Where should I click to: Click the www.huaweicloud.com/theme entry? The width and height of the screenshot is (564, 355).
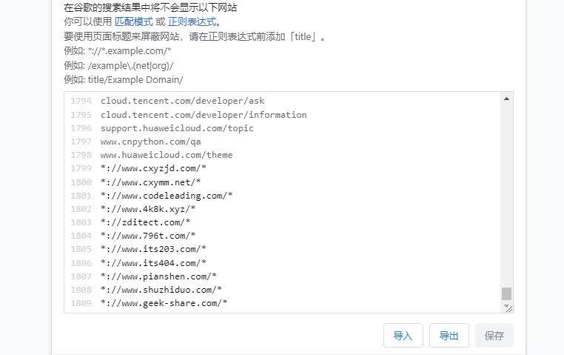pyautogui.click(x=167, y=155)
